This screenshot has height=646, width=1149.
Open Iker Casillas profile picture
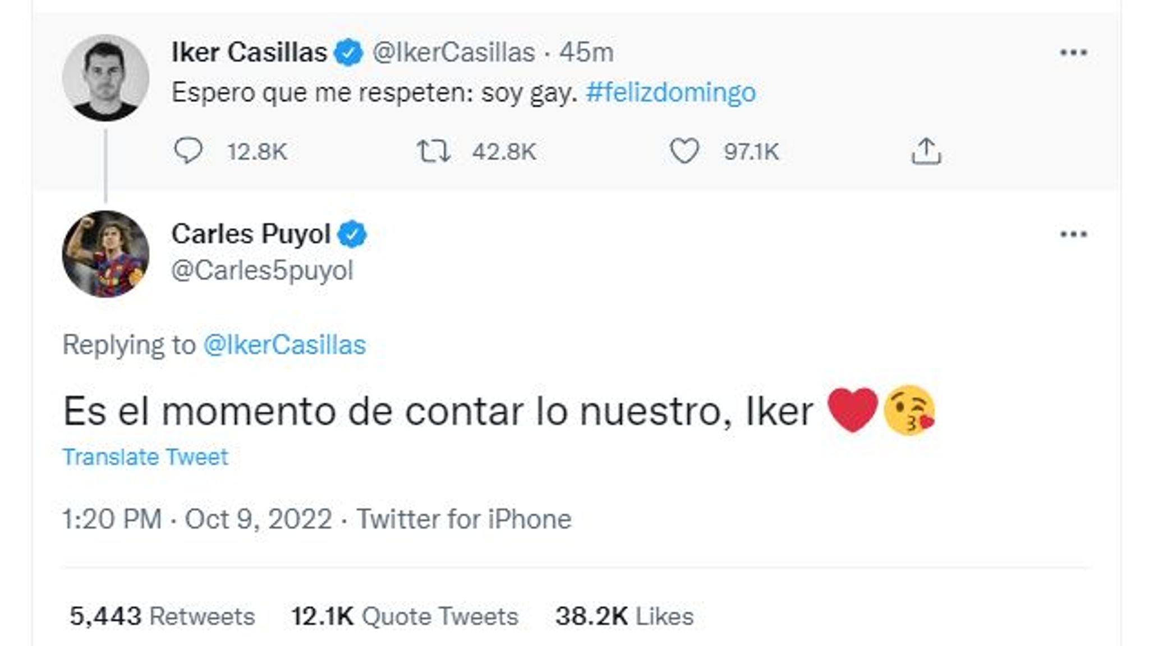coord(105,78)
